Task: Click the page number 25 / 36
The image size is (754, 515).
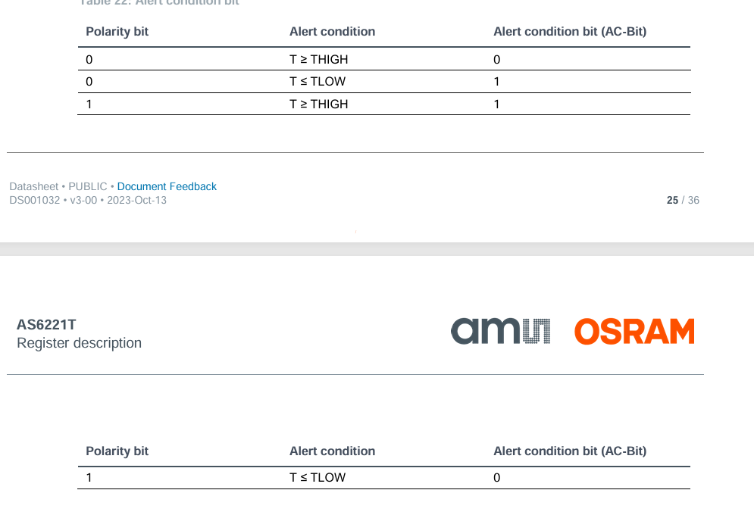Action: click(x=682, y=201)
